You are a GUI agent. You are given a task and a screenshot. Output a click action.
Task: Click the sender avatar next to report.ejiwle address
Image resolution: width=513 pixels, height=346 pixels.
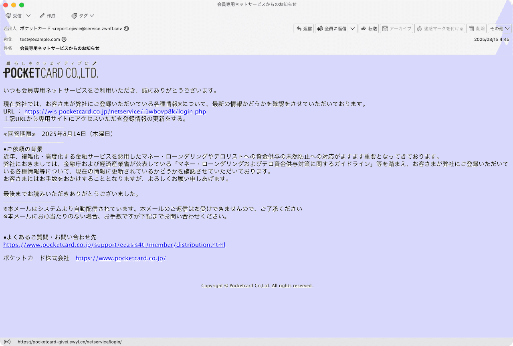coord(126,28)
